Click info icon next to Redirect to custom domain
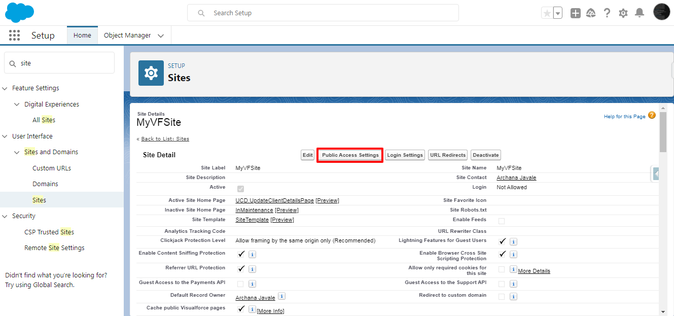The height and width of the screenshot is (316, 674). pos(513,296)
